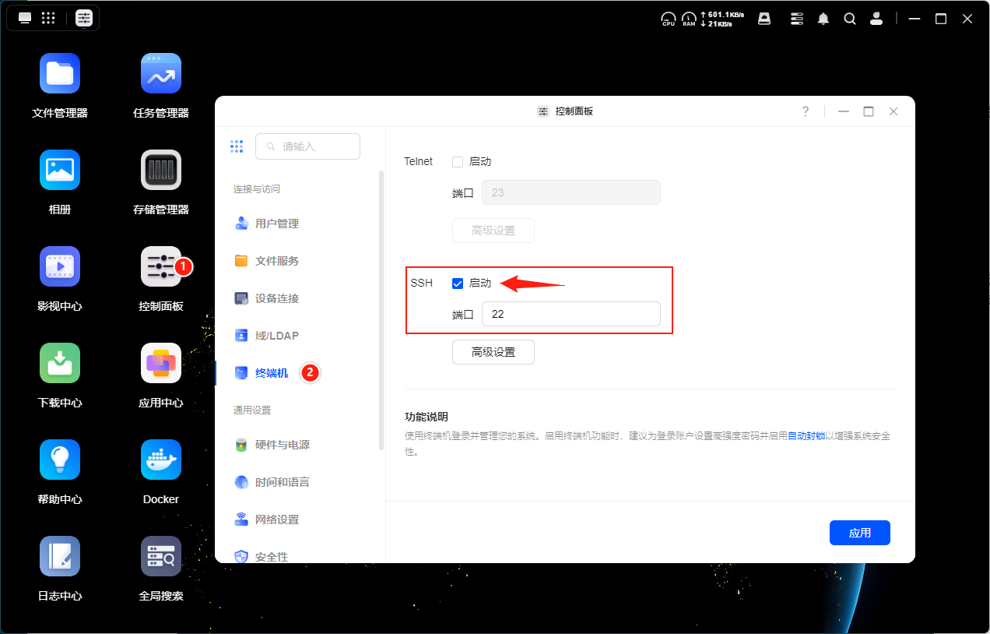This screenshot has height=634, width=990.
Task: Check the RAM usage gauge
Action: (689, 19)
